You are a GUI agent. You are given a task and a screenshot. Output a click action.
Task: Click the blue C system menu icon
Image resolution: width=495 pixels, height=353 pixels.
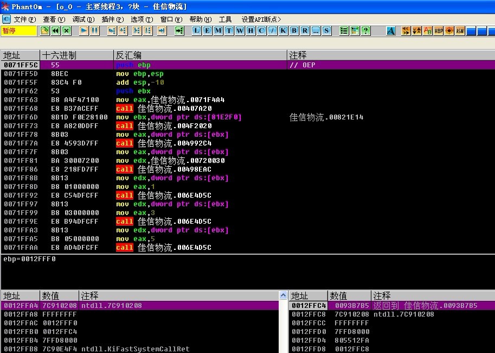tap(6, 20)
